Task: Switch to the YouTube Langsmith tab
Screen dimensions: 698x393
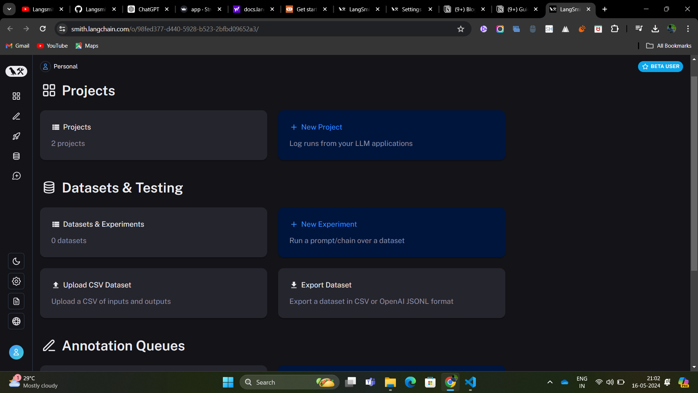Action: point(43,9)
